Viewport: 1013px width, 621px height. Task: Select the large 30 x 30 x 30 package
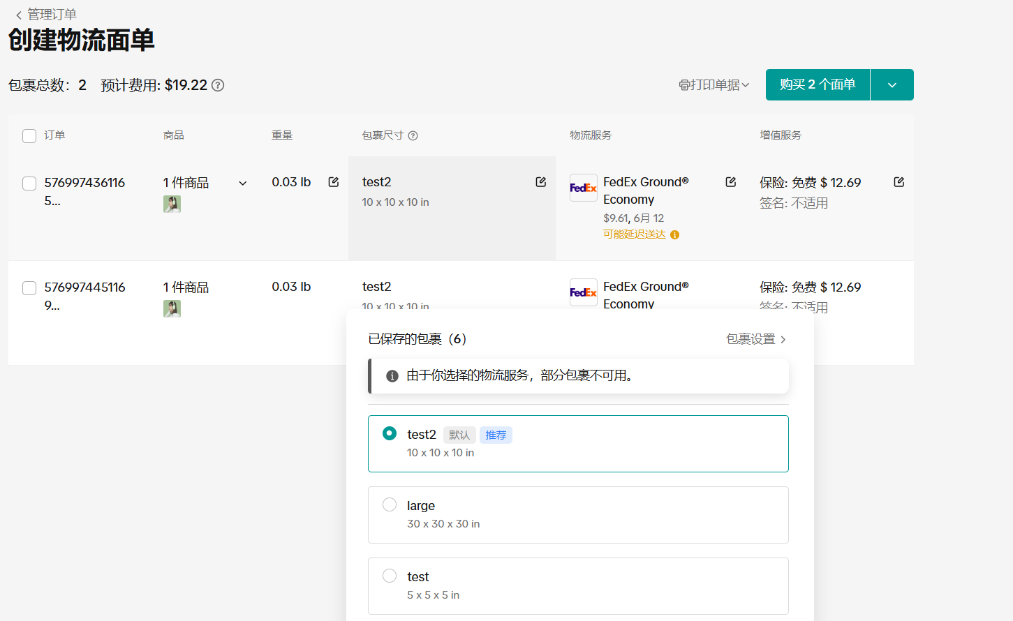click(x=390, y=504)
